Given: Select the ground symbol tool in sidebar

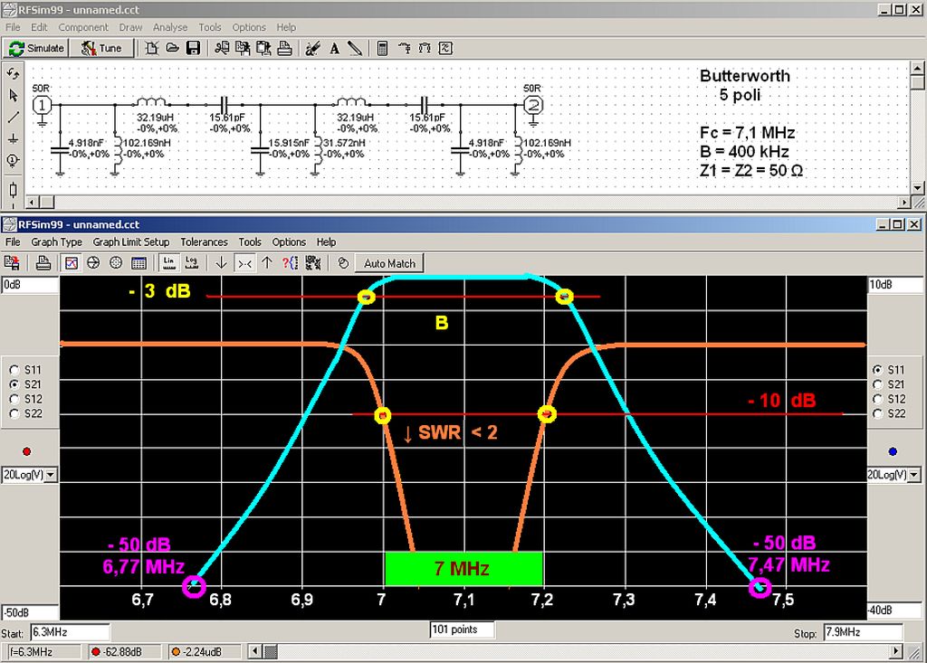Looking at the screenshot, I should pos(13,138).
